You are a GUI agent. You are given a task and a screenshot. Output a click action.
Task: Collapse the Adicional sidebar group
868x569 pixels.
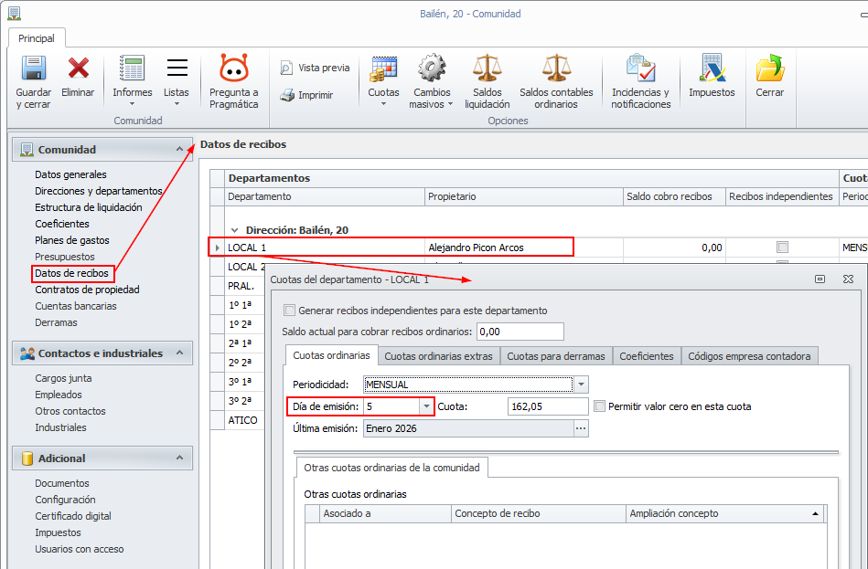point(179,458)
